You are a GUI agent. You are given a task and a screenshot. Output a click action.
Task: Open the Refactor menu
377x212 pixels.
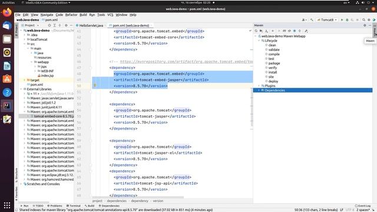coord(71,15)
